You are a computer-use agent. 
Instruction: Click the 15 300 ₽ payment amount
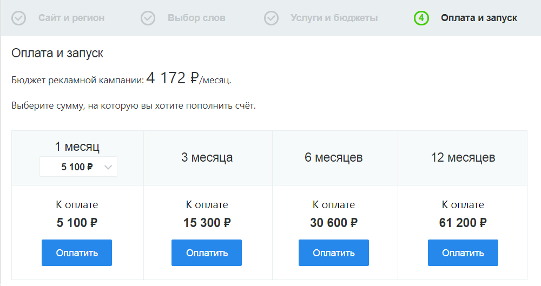click(x=207, y=222)
